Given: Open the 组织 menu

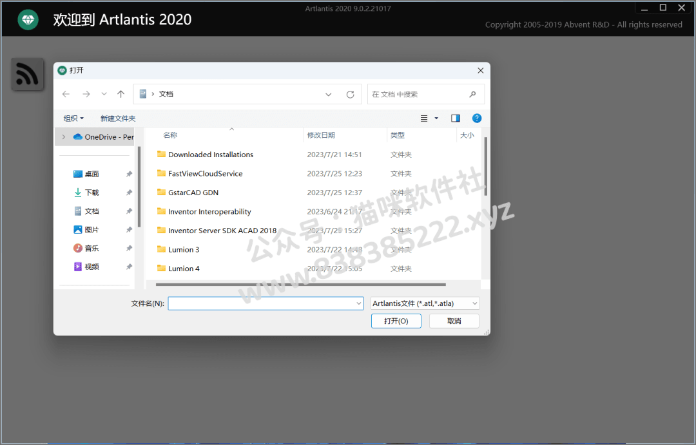Looking at the screenshot, I should (73, 118).
